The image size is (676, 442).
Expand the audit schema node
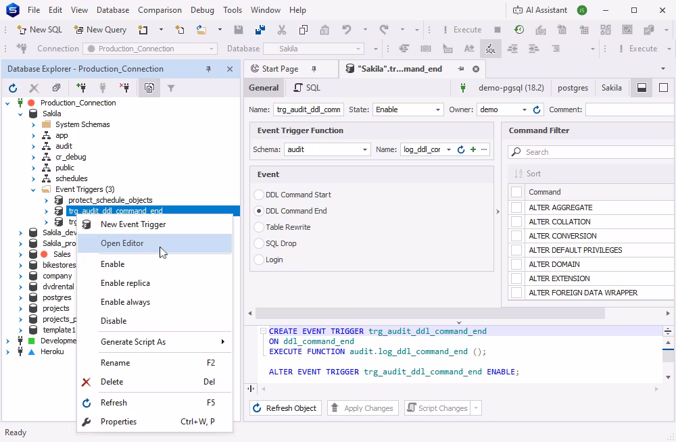coord(33,146)
